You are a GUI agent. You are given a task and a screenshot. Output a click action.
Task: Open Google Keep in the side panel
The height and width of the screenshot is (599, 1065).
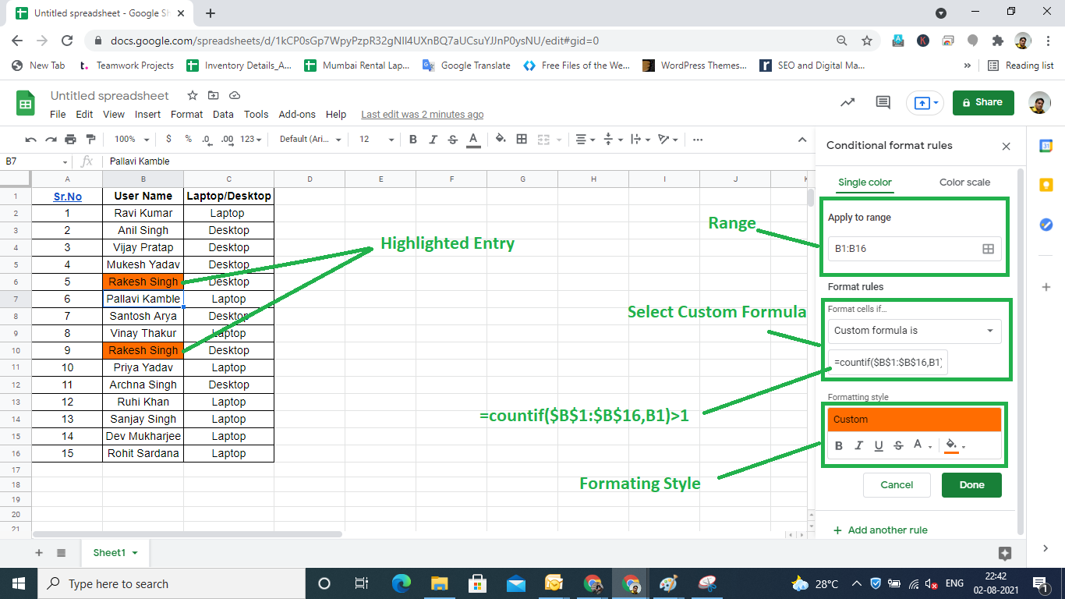click(1046, 185)
